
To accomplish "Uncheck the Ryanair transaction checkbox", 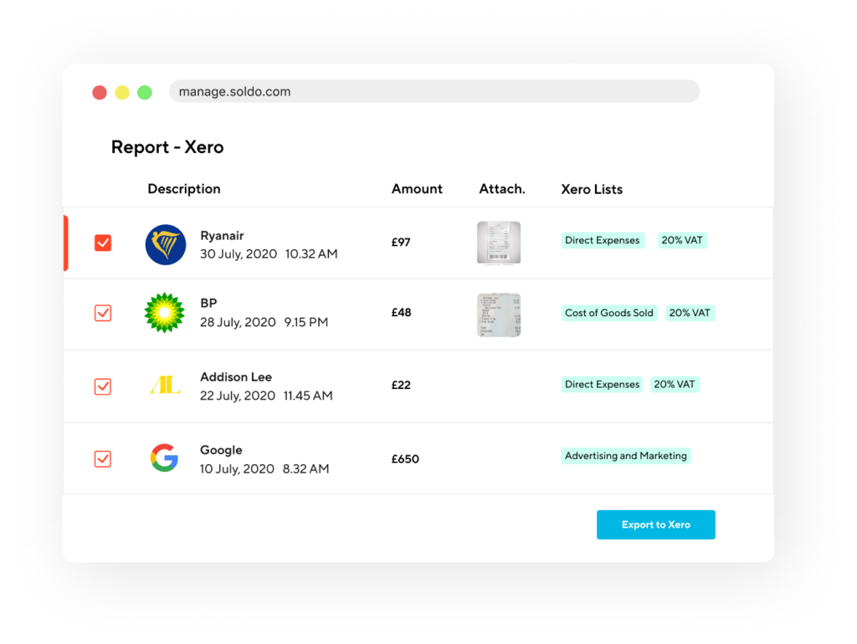I will [103, 243].
